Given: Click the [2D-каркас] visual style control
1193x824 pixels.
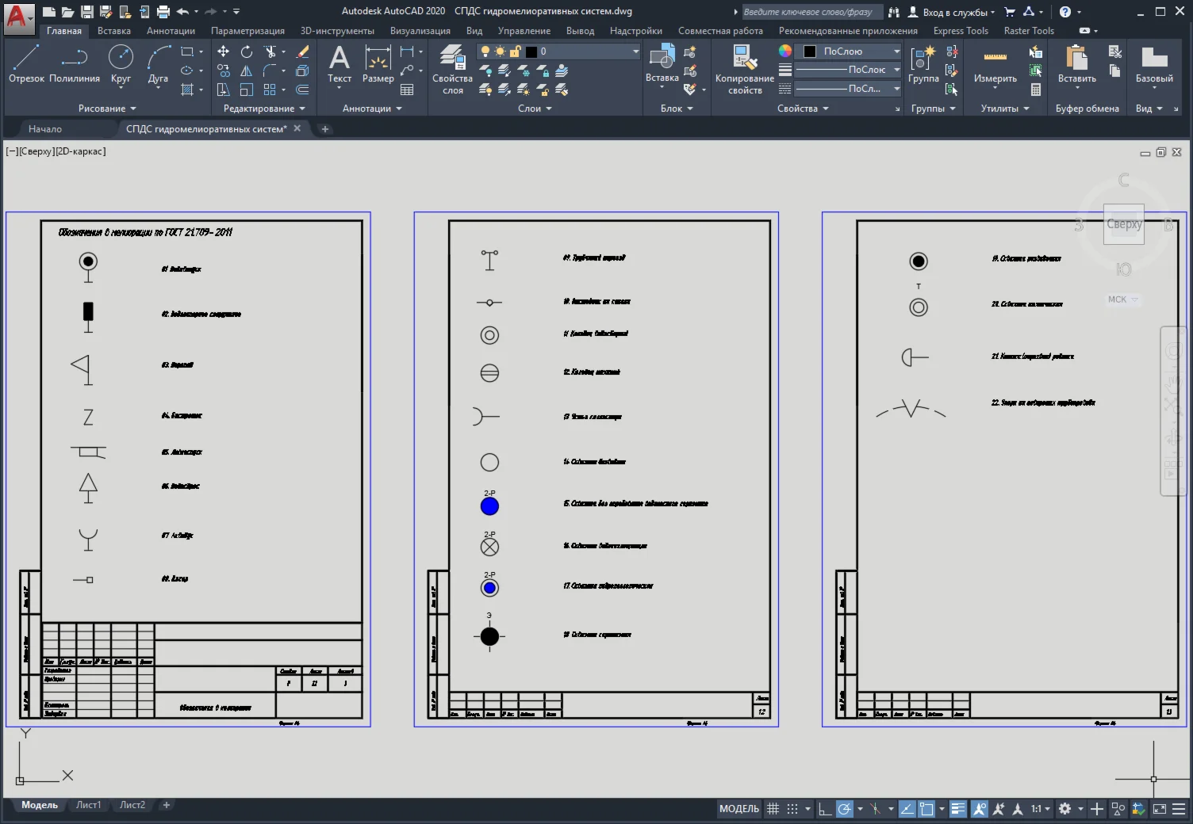Looking at the screenshot, I should 80,151.
